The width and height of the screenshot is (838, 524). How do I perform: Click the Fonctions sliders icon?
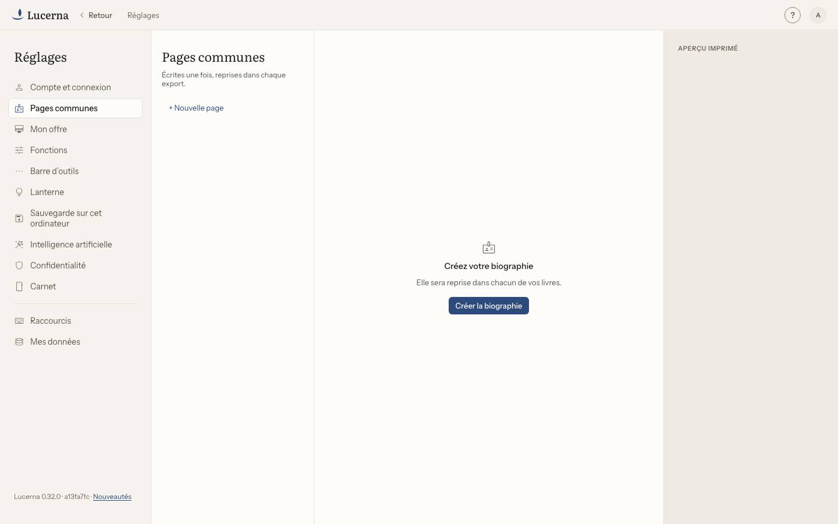pos(19,150)
